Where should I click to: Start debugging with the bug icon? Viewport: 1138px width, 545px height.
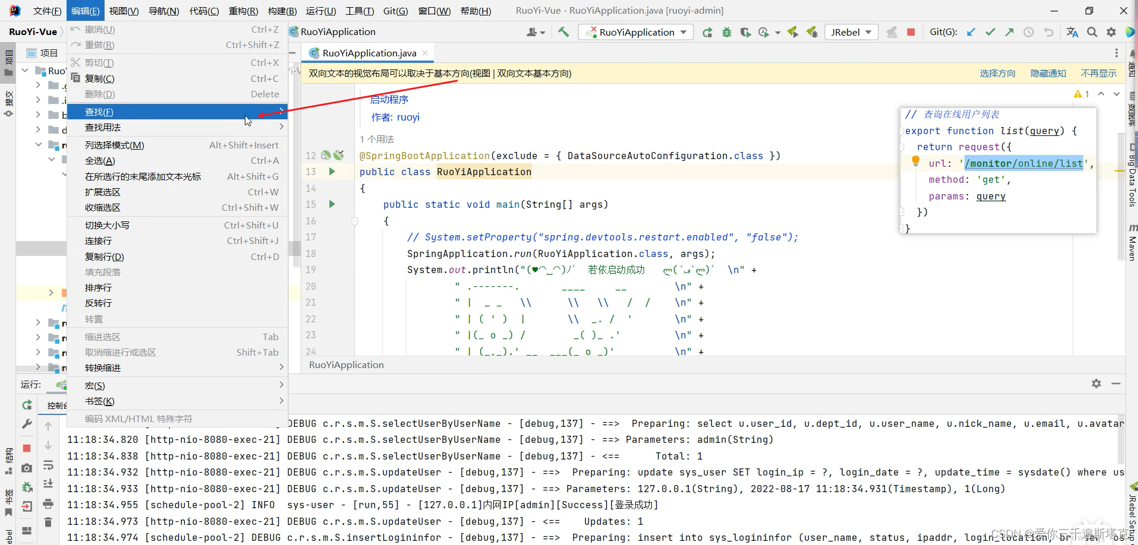pyautogui.click(x=726, y=32)
